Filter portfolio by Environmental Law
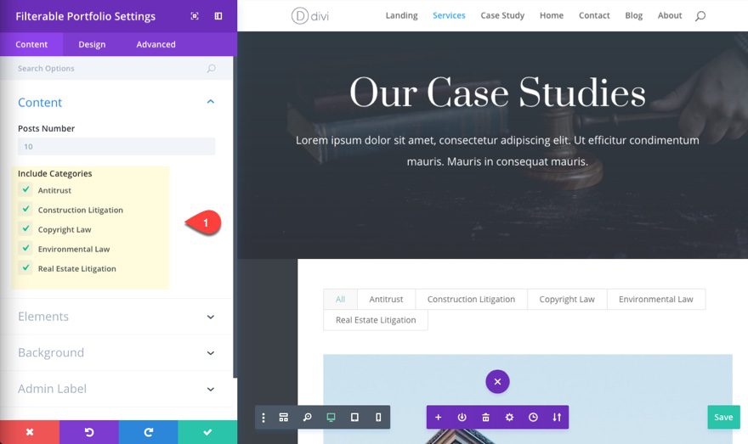 (x=656, y=299)
